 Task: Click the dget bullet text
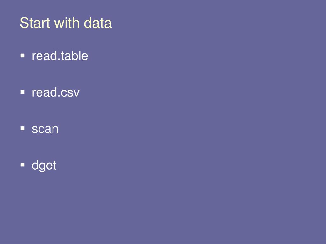tap(44, 166)
